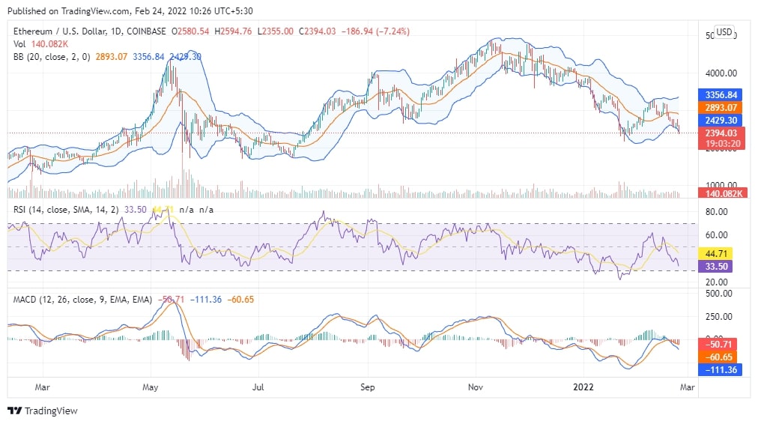The height and width of the screenshot is (424, 758).
Task: Open the TradingView wordmark link
Action: [51, 411]
